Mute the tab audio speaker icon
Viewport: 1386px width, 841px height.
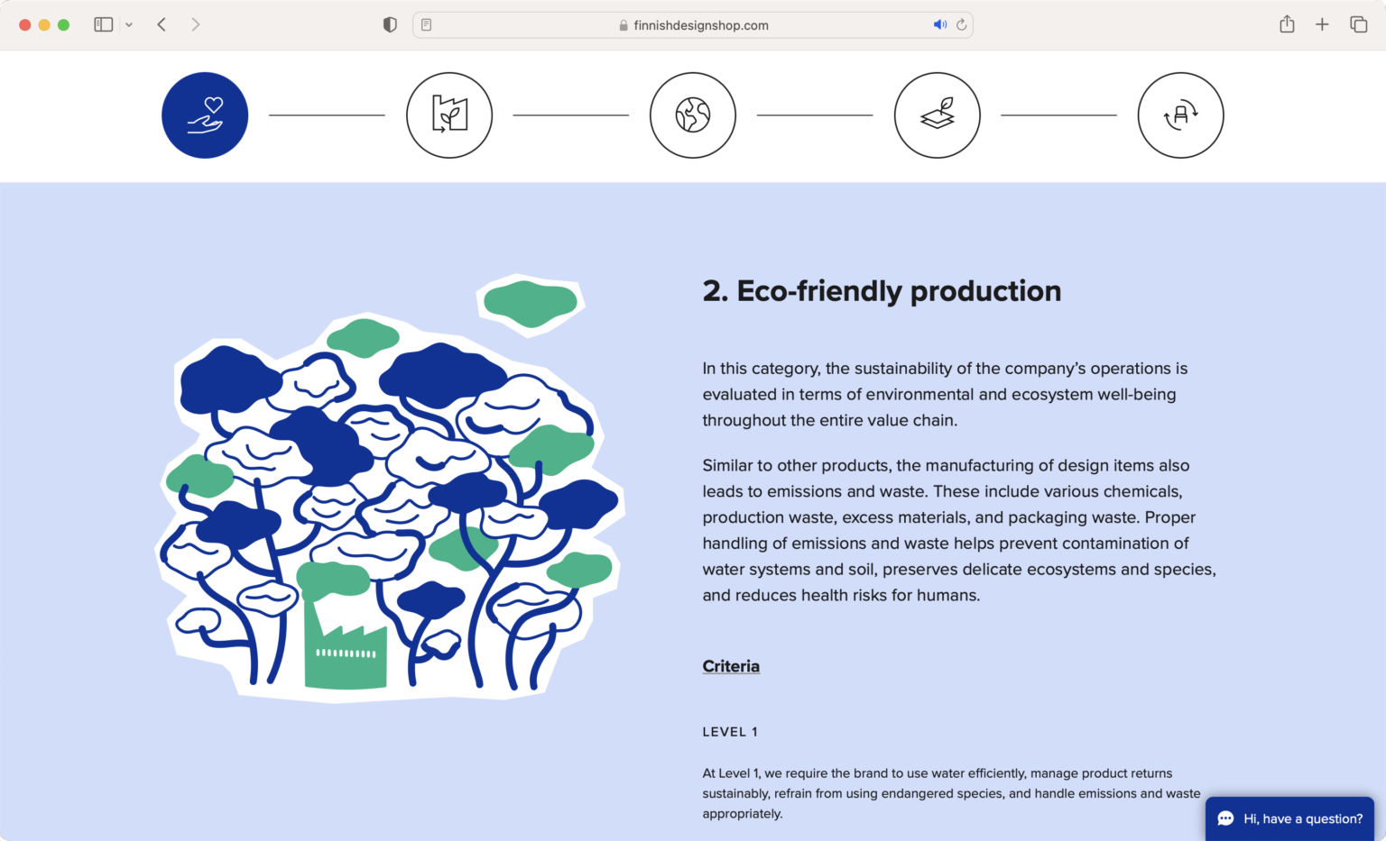coord(939,25)
